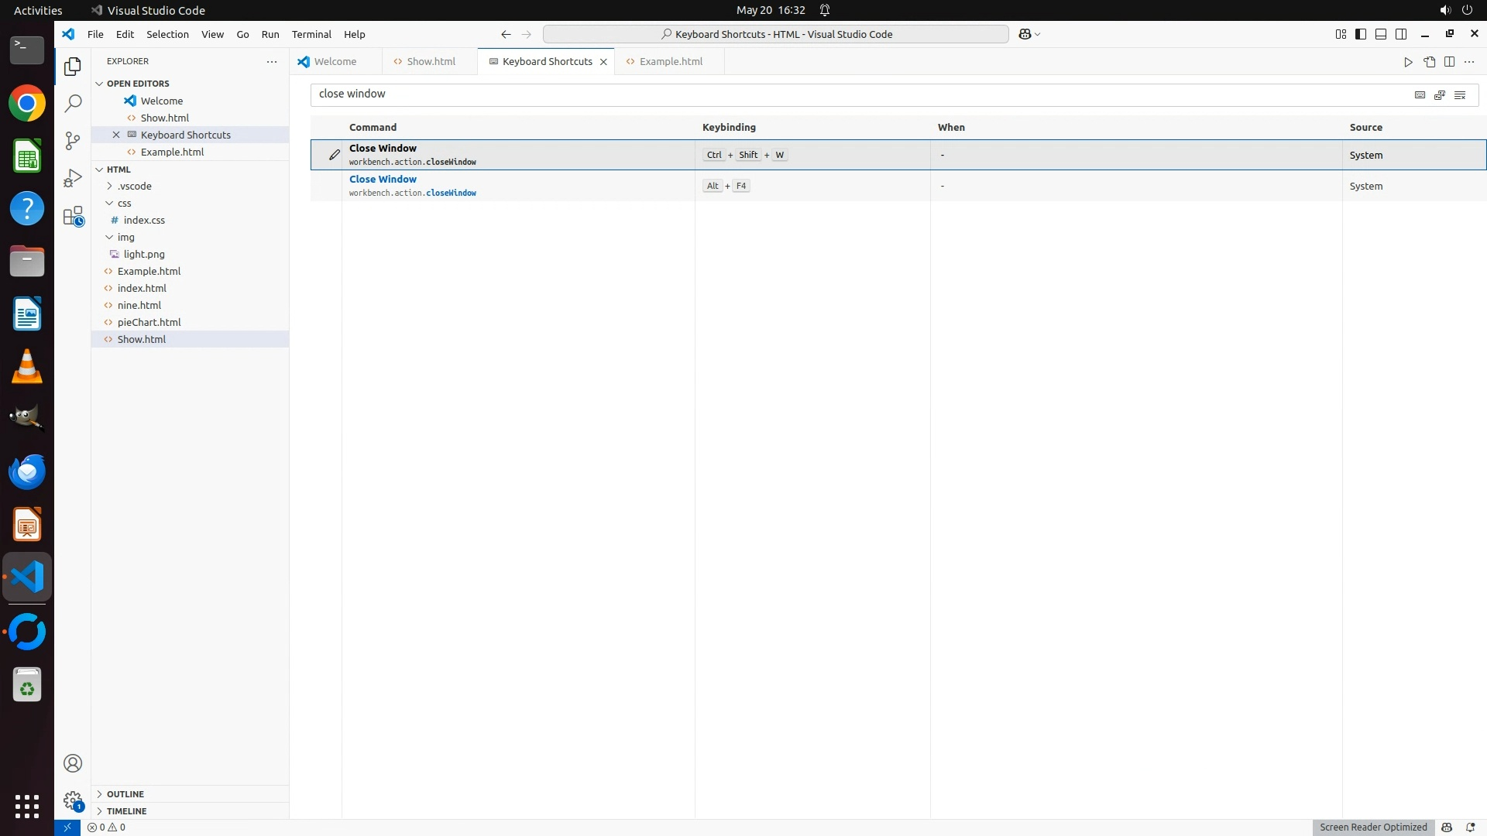Switch to the Show.html tab
This screenshot has height=836, width=1487.
point(431,61)
